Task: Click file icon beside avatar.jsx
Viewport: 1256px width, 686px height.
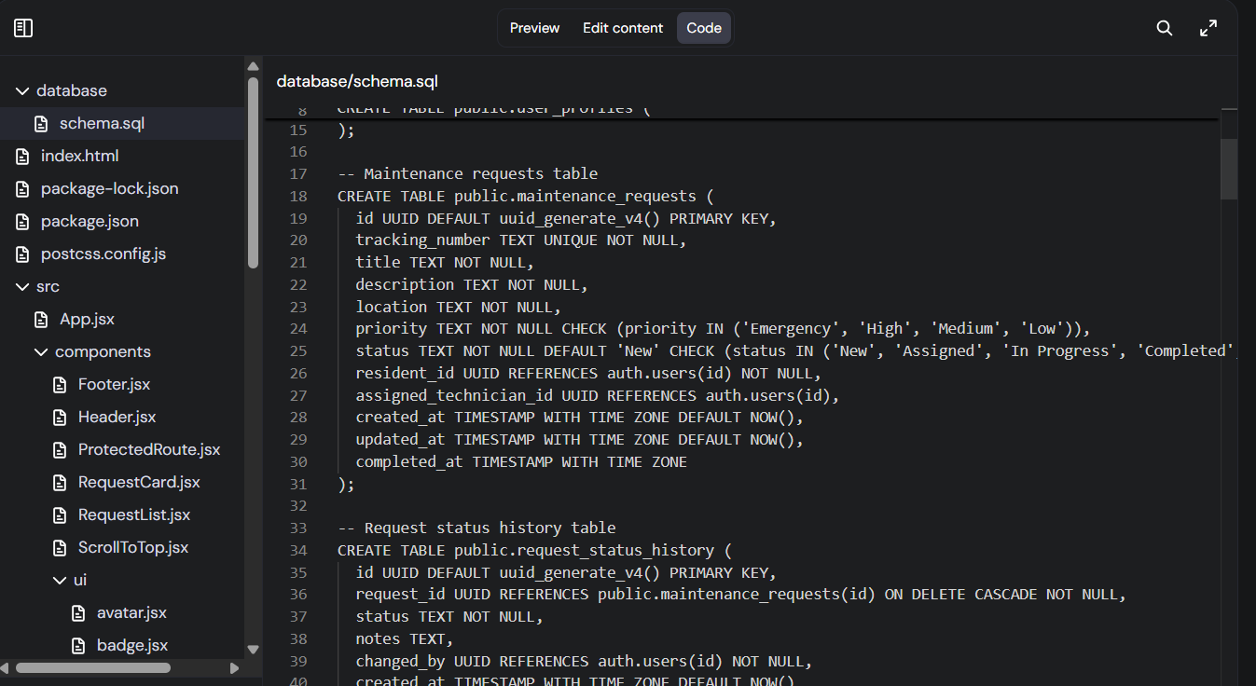Action: (x=78, y=612)
